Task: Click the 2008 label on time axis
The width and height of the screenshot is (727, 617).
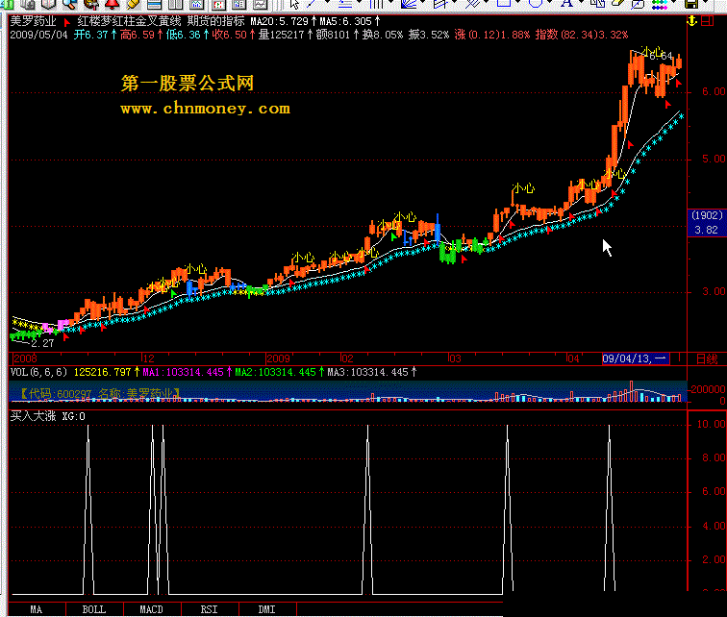Action: click(x=25, y=358)
